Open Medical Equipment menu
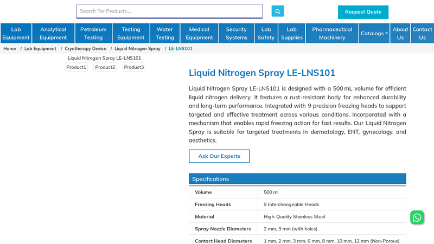The image size is (434, 244). point(199,33)
